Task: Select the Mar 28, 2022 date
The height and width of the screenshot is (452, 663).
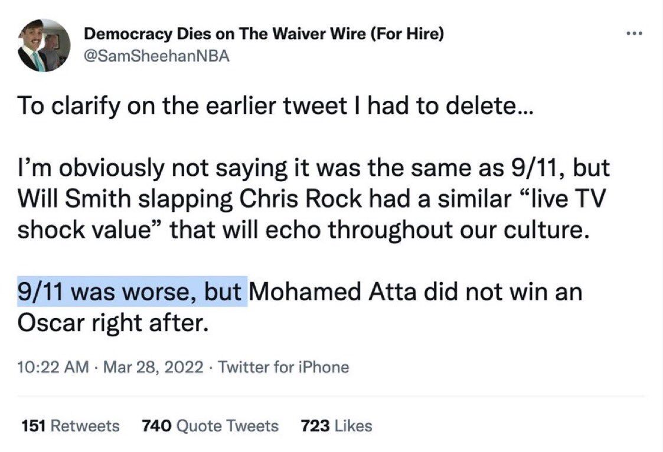Action: click(x=153, y=366)
